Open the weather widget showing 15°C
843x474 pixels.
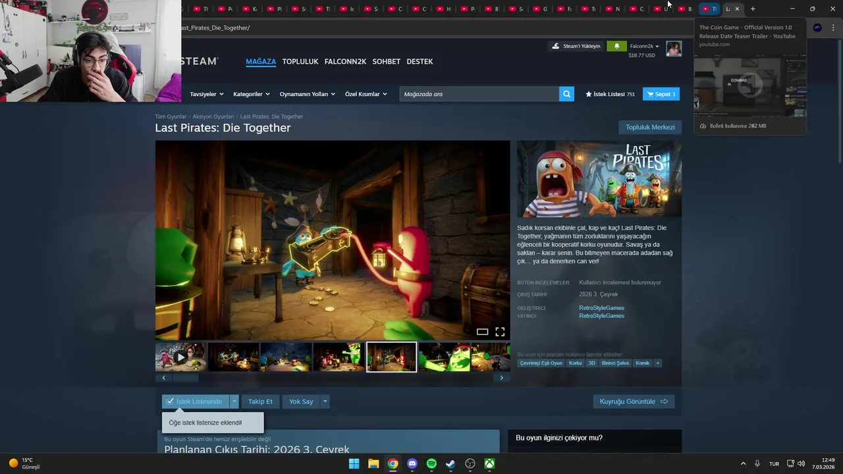tap(24, 463)
